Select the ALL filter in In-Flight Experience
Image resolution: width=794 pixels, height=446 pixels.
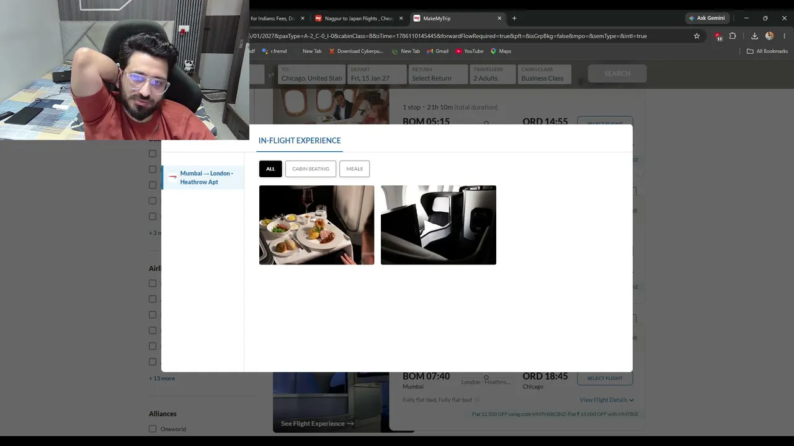(x=270, y=168)
